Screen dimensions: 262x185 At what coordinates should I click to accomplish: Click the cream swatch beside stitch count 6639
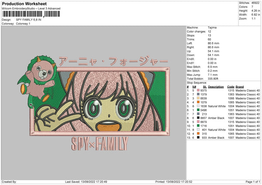[198, 98]
